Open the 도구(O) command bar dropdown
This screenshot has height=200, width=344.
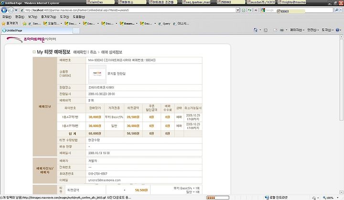click(x=328, y=30)
